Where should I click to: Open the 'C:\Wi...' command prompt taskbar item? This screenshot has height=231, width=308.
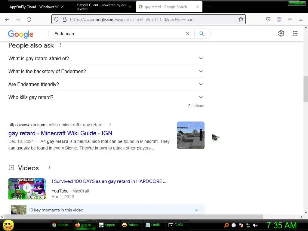coord(178,225)
